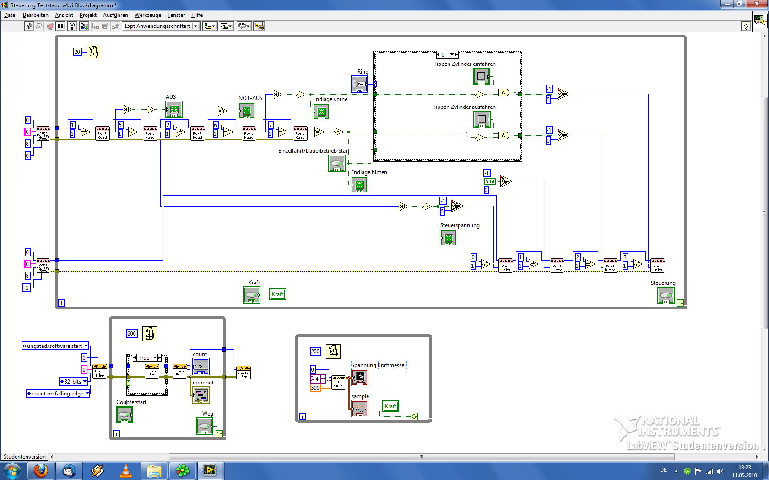Screen dimensions: 769x480
Task: Open context help with the question mark button
Action: 746,26
